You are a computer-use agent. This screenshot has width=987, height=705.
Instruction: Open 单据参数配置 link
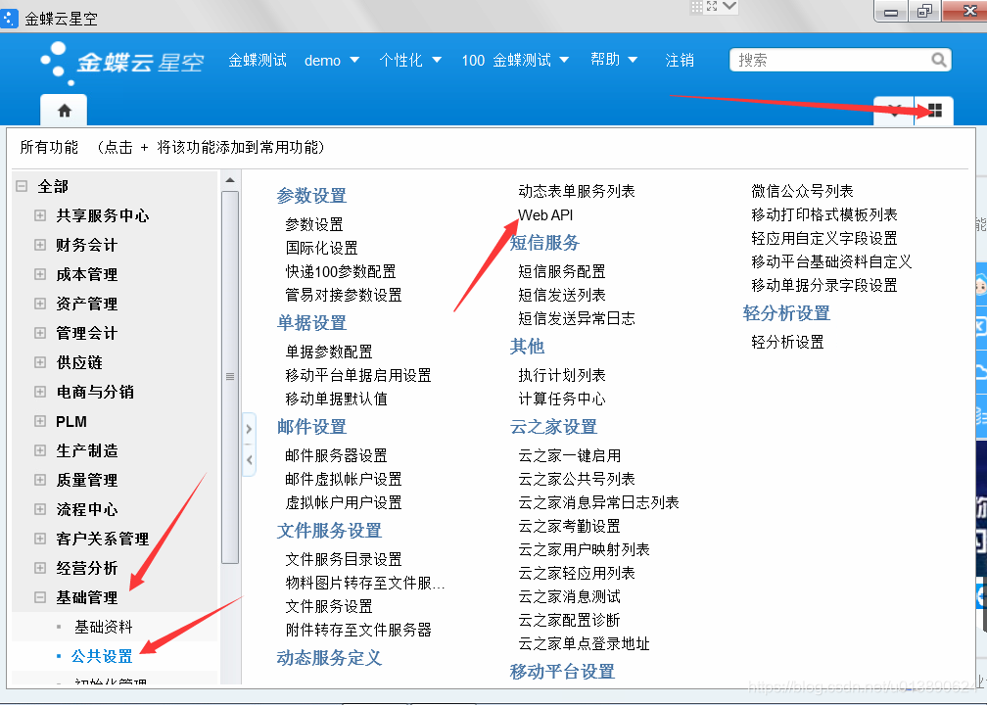tap(329, 352)
